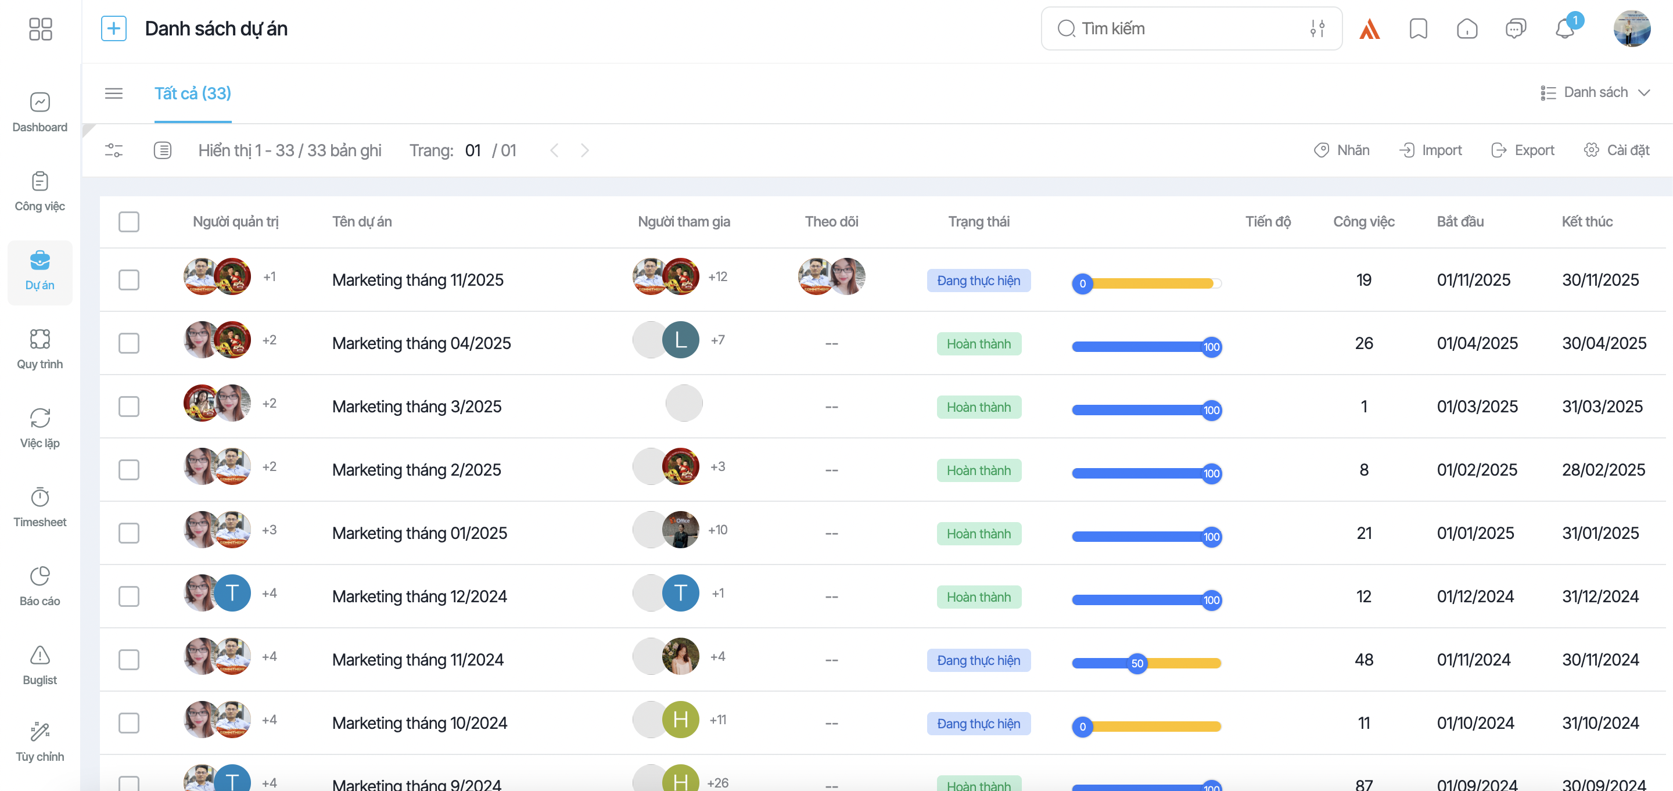The width and height of the screenshot is (1673, 791).
Task: Open the bookmark icon in header
Action: [x=1418, y=28]
